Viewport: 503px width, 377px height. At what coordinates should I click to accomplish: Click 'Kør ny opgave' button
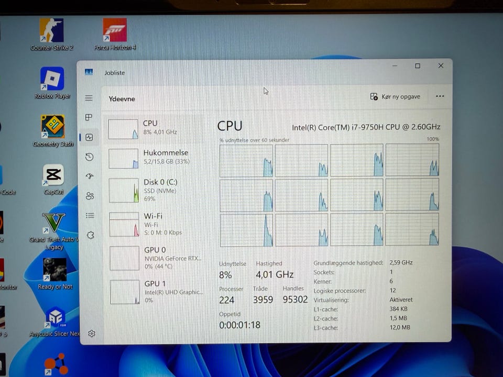(x=395, y=96)
